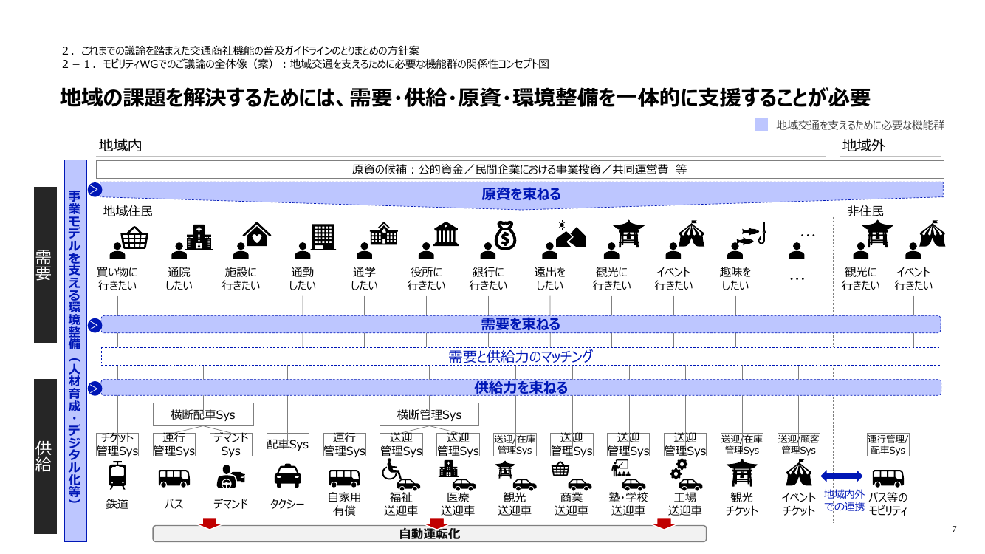
Task: Click the commercial shuttle basket-car icon
Action: pos(572,475)
